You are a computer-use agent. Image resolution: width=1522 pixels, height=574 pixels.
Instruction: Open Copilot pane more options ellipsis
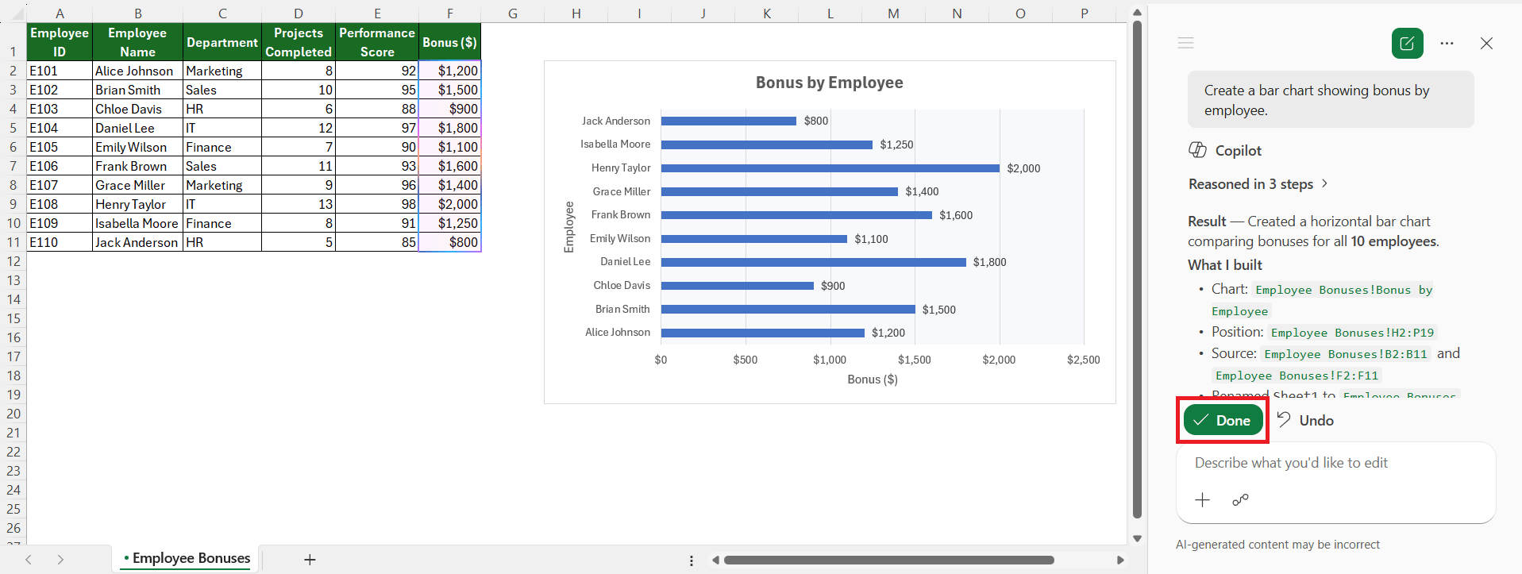click(1447, 44)
